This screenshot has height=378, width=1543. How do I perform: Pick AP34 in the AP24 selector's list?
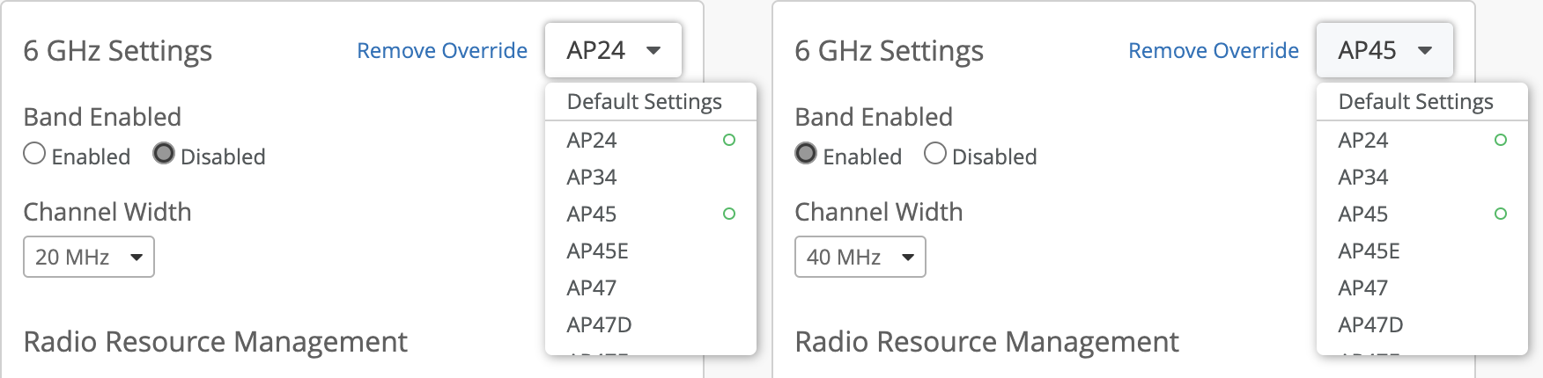[x=592, y=177]
